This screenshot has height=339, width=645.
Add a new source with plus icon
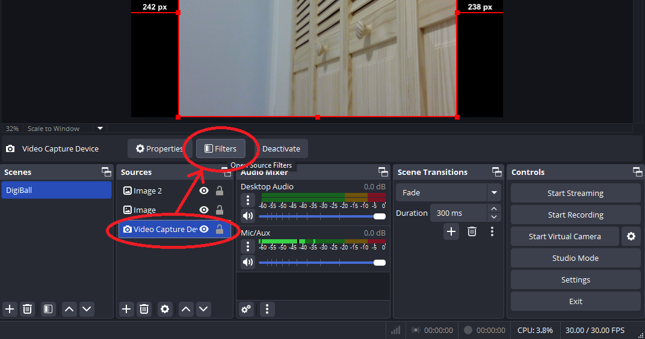[126, 309]
